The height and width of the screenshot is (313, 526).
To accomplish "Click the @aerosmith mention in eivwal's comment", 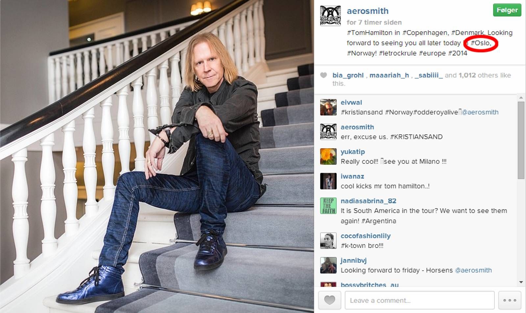I will (x=480, y=112).
